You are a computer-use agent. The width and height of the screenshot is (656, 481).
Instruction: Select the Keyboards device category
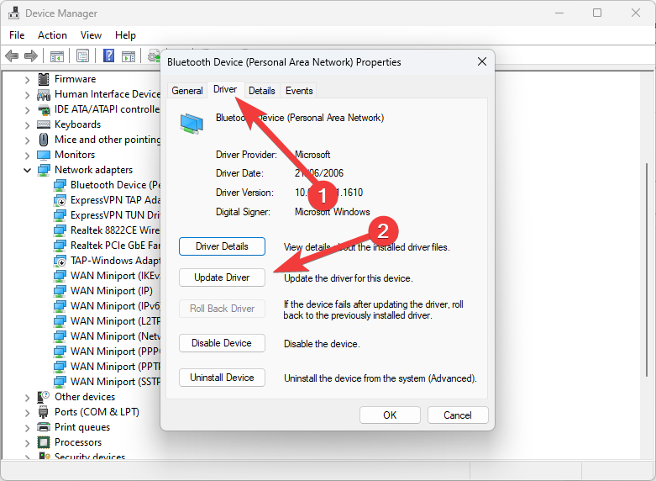click(x=77, y=124)
